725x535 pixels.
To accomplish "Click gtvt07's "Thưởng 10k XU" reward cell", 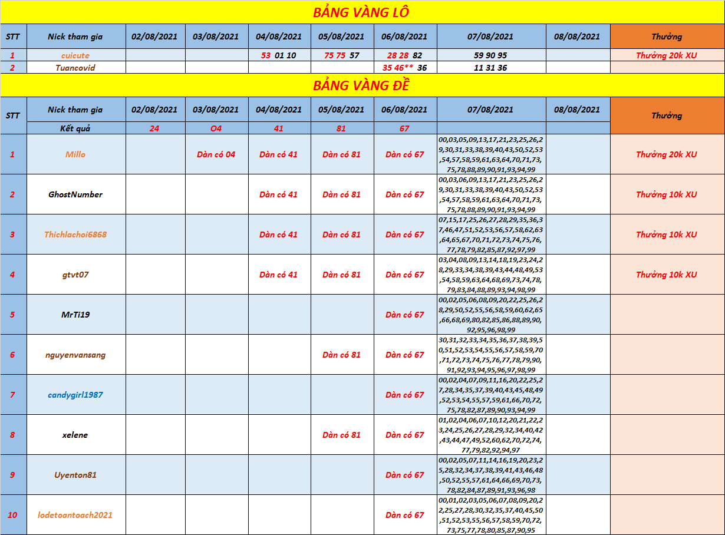I will coord(667,275).
